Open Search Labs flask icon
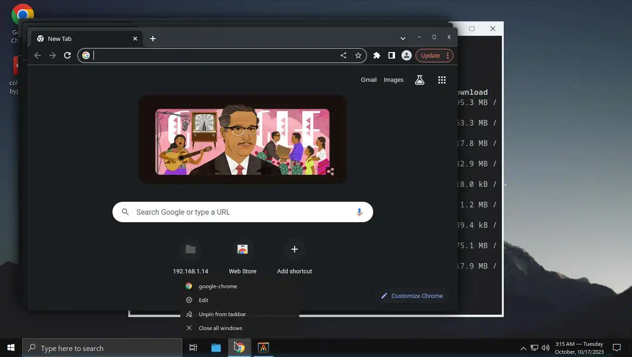Image resolution: width=632 pixels, height=357 pixels. coord(420,80)
